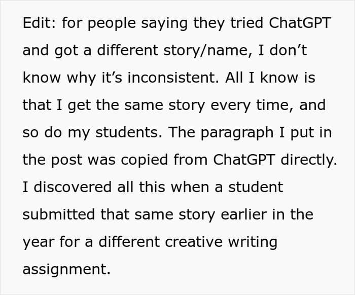This screenshot has width=355, height=295.
Task: Click the final word "assignment"
Action: pos(65,270)
